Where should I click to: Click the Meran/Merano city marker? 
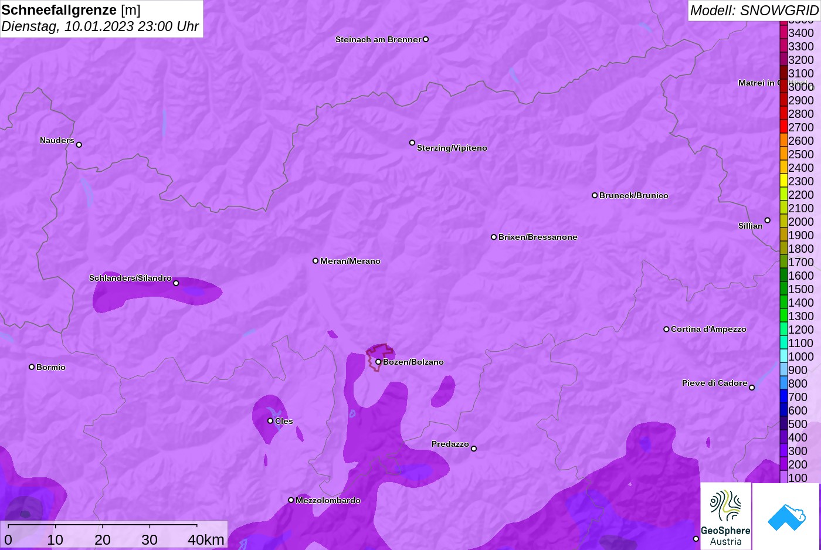[315, 261]
